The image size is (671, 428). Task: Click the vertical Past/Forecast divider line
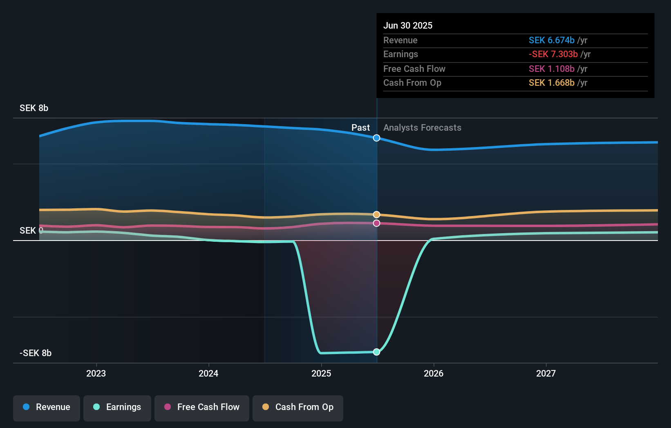pos(376,245)
